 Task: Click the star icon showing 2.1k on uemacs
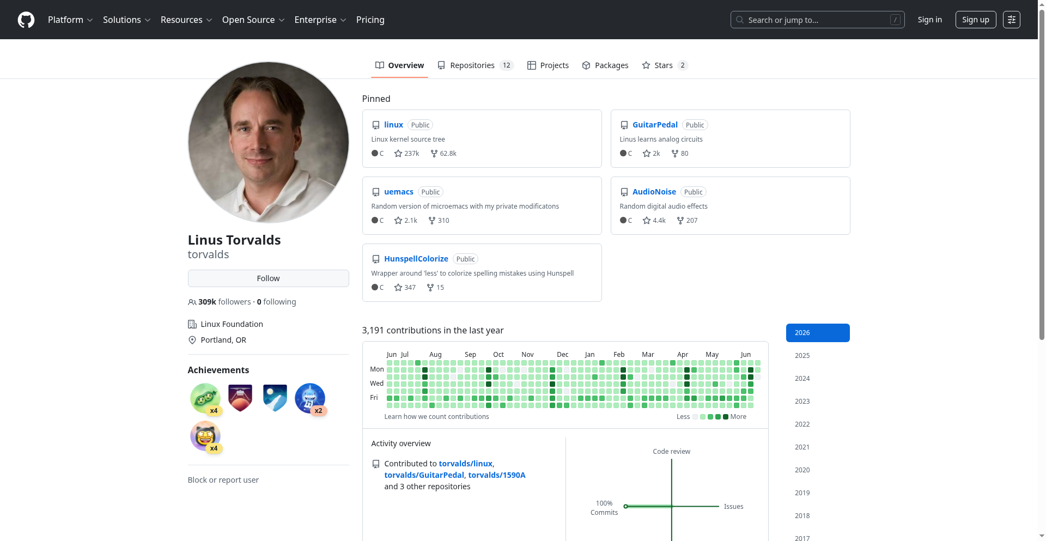pyautogui.click(x=398, y=221)
